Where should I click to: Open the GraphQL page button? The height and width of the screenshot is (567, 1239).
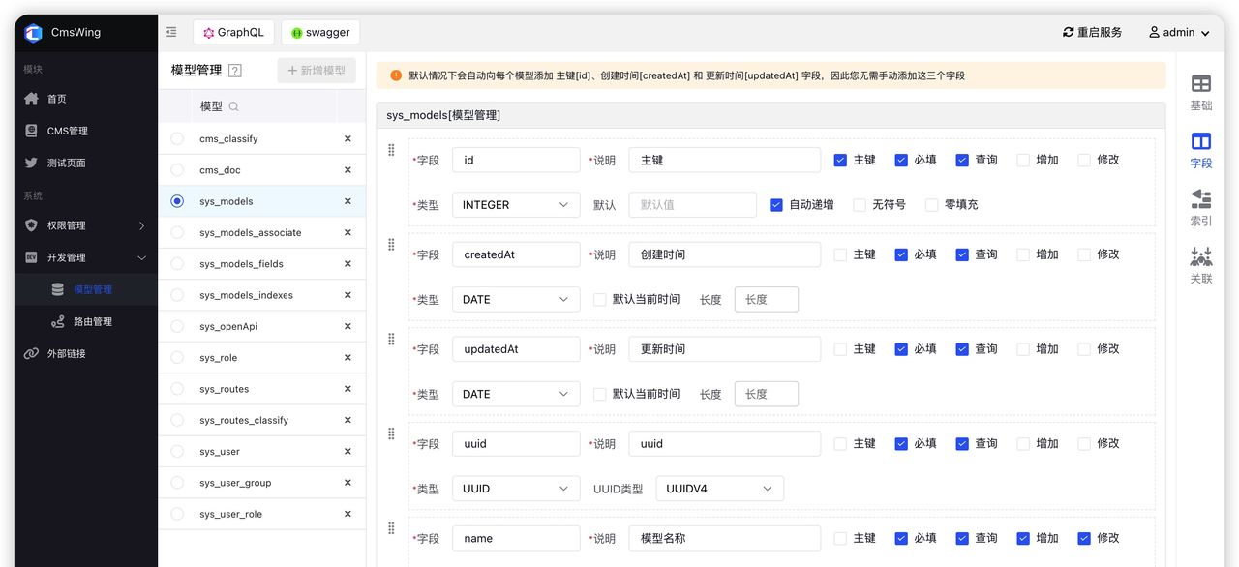tap(233, 31)
